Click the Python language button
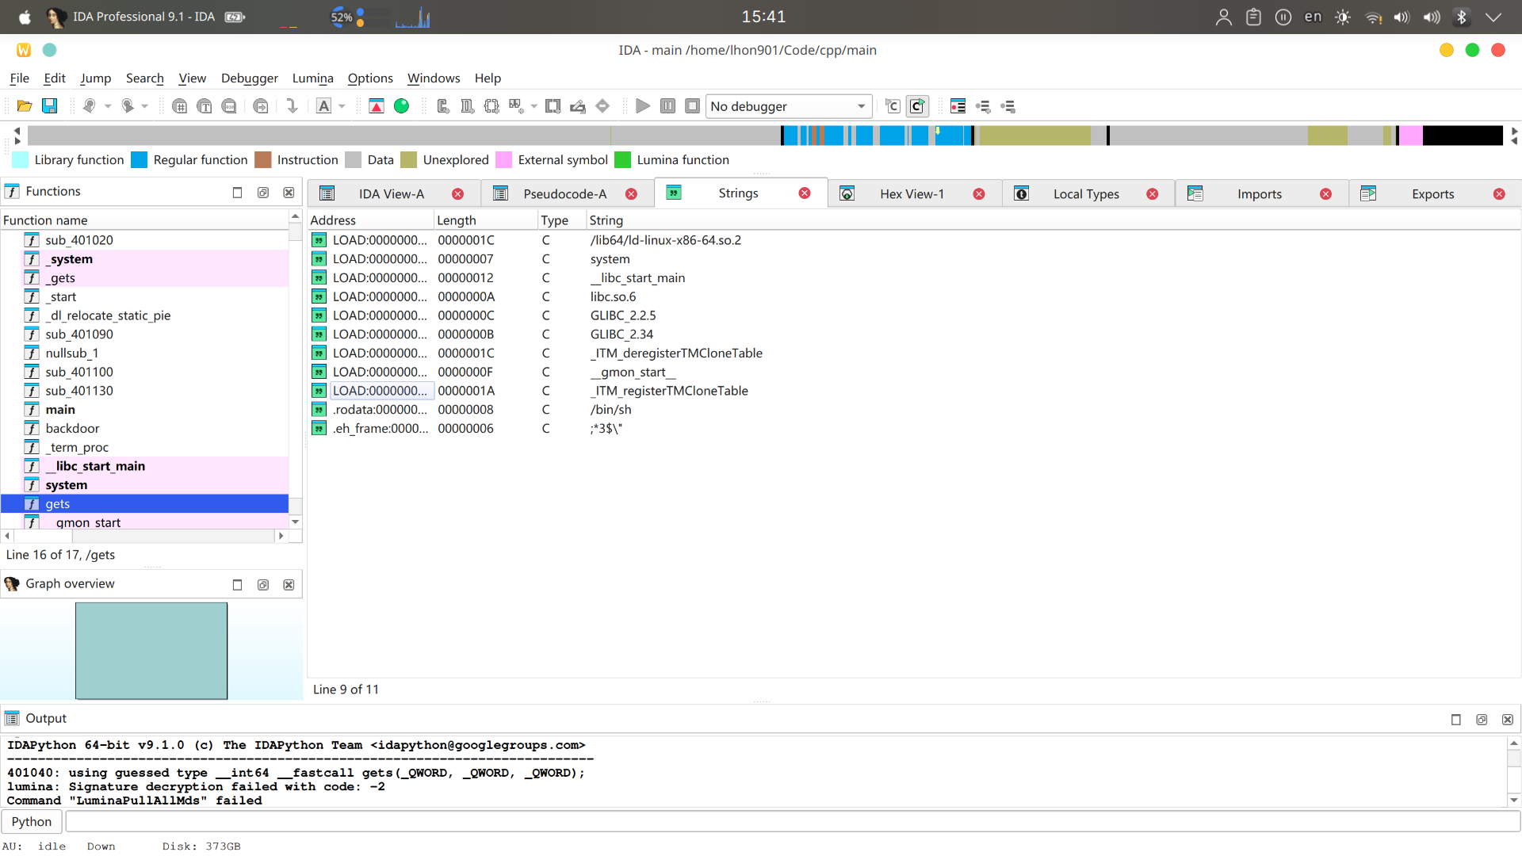 coord(32,822)
